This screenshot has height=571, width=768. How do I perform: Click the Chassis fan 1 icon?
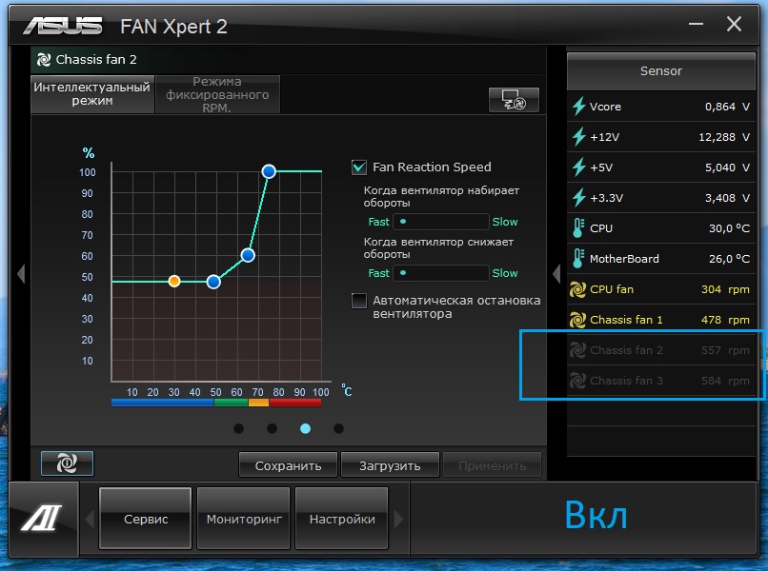(578, 320)
